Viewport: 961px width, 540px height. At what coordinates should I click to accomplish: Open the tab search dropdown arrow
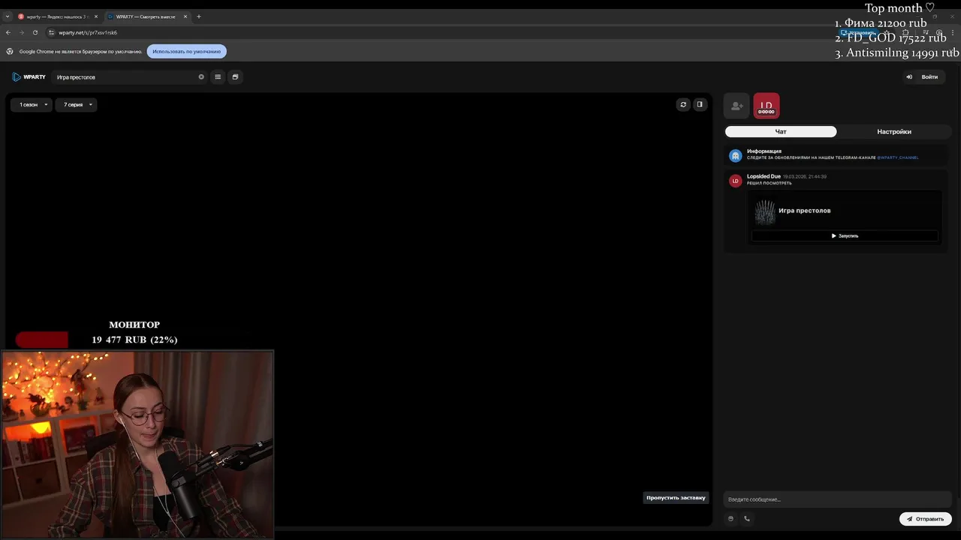(8, 16)
